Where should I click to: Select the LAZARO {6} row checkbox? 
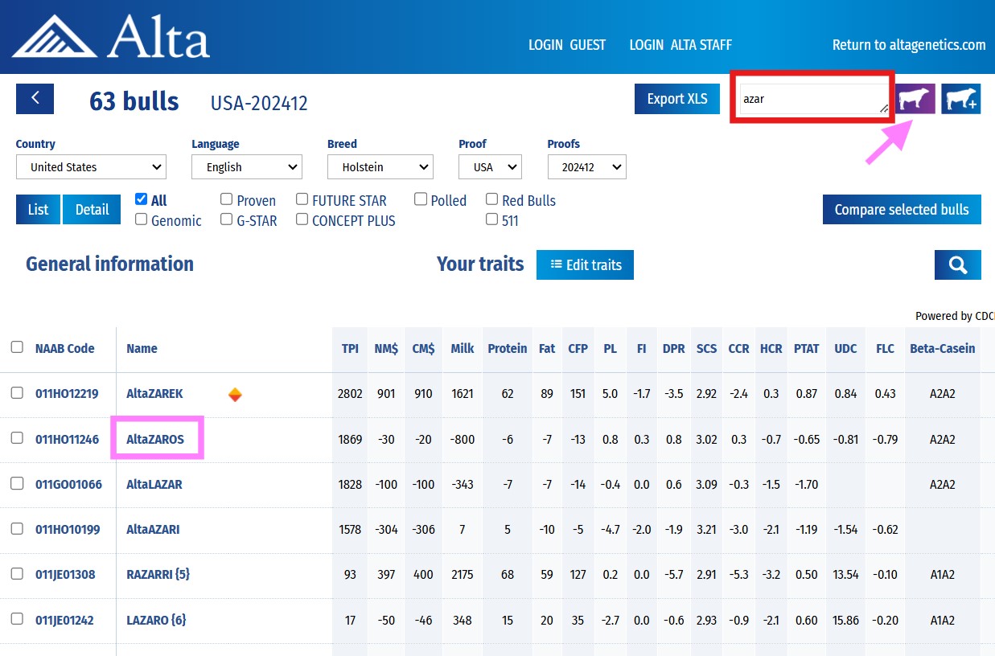pyautogui.click(x=17, y=619)
